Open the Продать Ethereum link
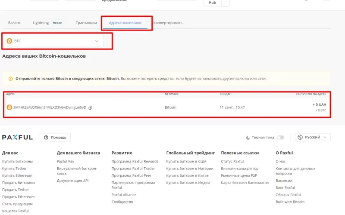The width and height of the screenshot is (345, 215). (x=18, y=197)
